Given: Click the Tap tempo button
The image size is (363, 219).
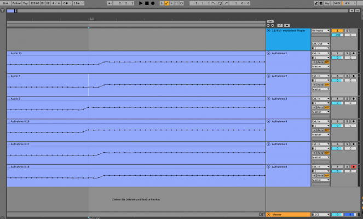Looking at the screenshot, I should [26, 3].
